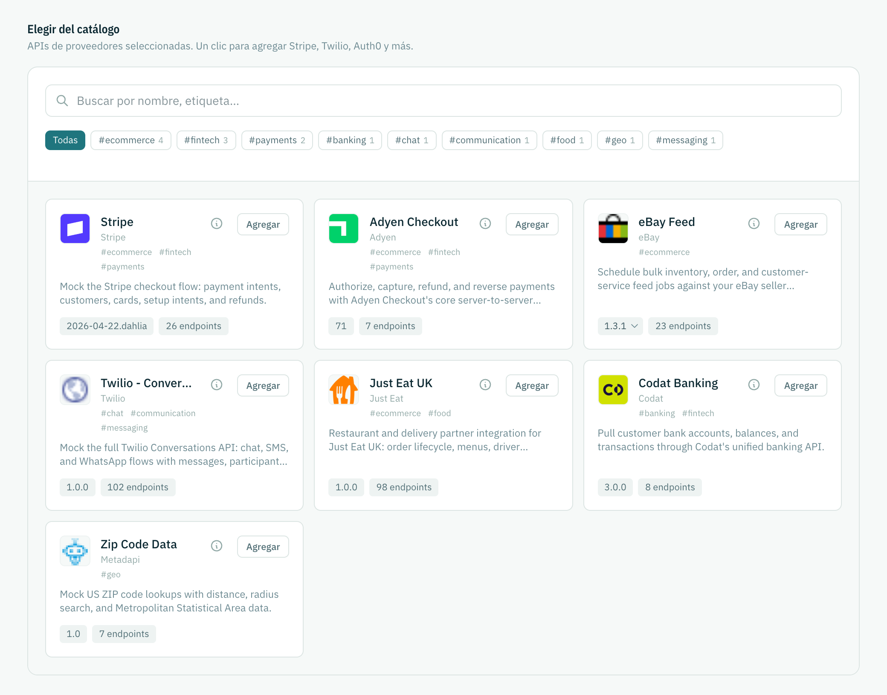Viewport: 887px width, 695px height.
Task: Click the '98 endpoints' badge
Action: point(404,487)
